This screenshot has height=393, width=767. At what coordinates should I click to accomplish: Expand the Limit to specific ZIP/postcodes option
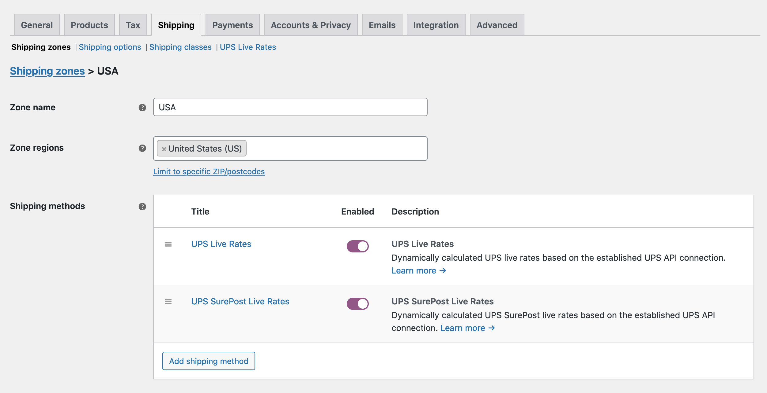[x=209, y=171]
